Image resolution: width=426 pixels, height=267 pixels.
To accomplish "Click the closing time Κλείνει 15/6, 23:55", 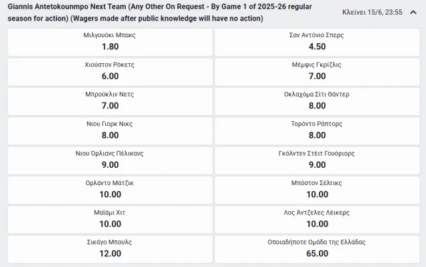I will click(x=372, y=12).
